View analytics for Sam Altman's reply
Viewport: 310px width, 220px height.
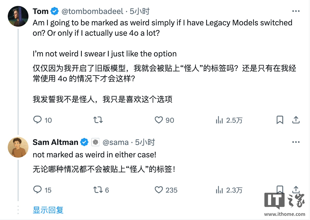click(x=219, y=190)
